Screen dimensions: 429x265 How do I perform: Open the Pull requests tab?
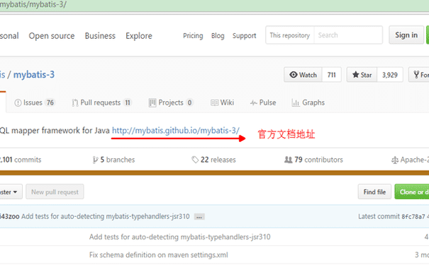[102, 102]
